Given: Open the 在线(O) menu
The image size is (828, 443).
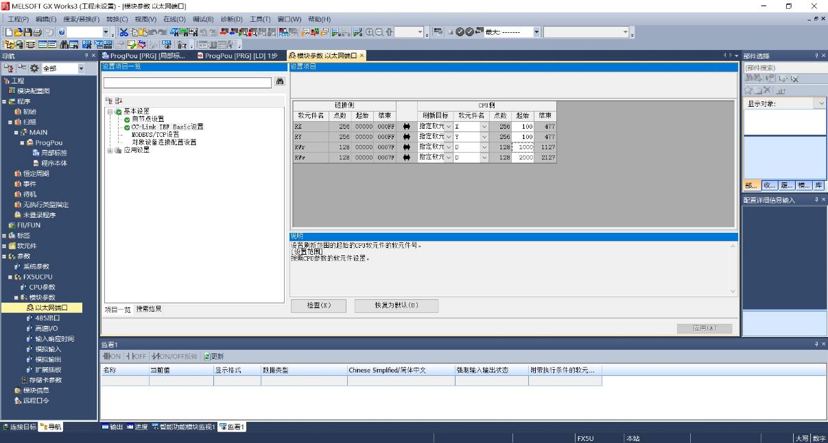Looking at the screenshot, I should (x=174, y=19).
